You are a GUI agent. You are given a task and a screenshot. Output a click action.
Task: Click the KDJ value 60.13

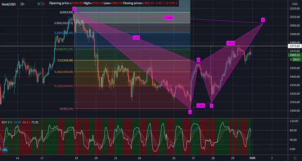coord(26,122)
